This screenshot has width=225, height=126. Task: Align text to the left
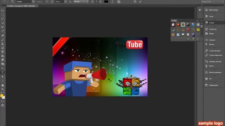[93, 1]
